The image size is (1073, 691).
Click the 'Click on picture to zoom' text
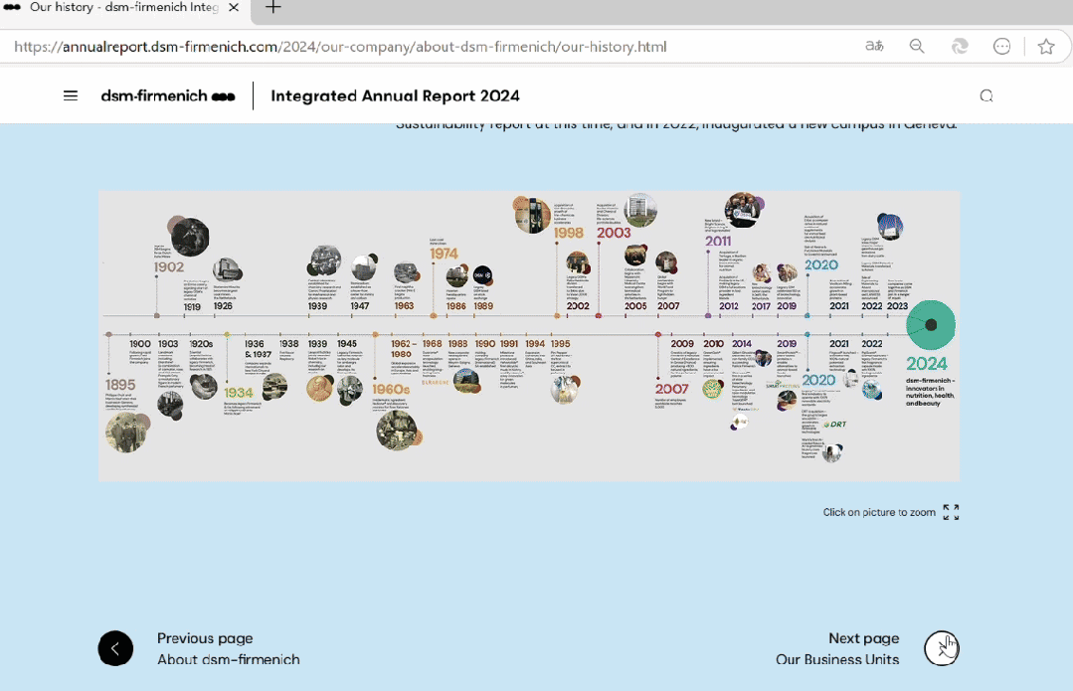[879, 513]
